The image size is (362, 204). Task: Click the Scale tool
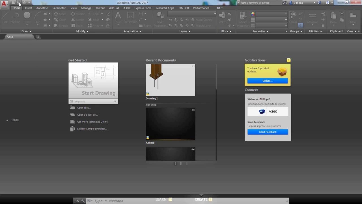[77, 25]
